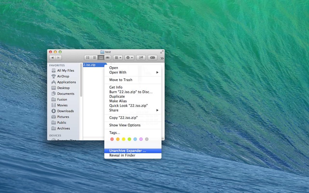The width and height of the screenshot is (309, 193).
Task: Choose Duplicate from context menu
Action: click(x=133, y=96)
